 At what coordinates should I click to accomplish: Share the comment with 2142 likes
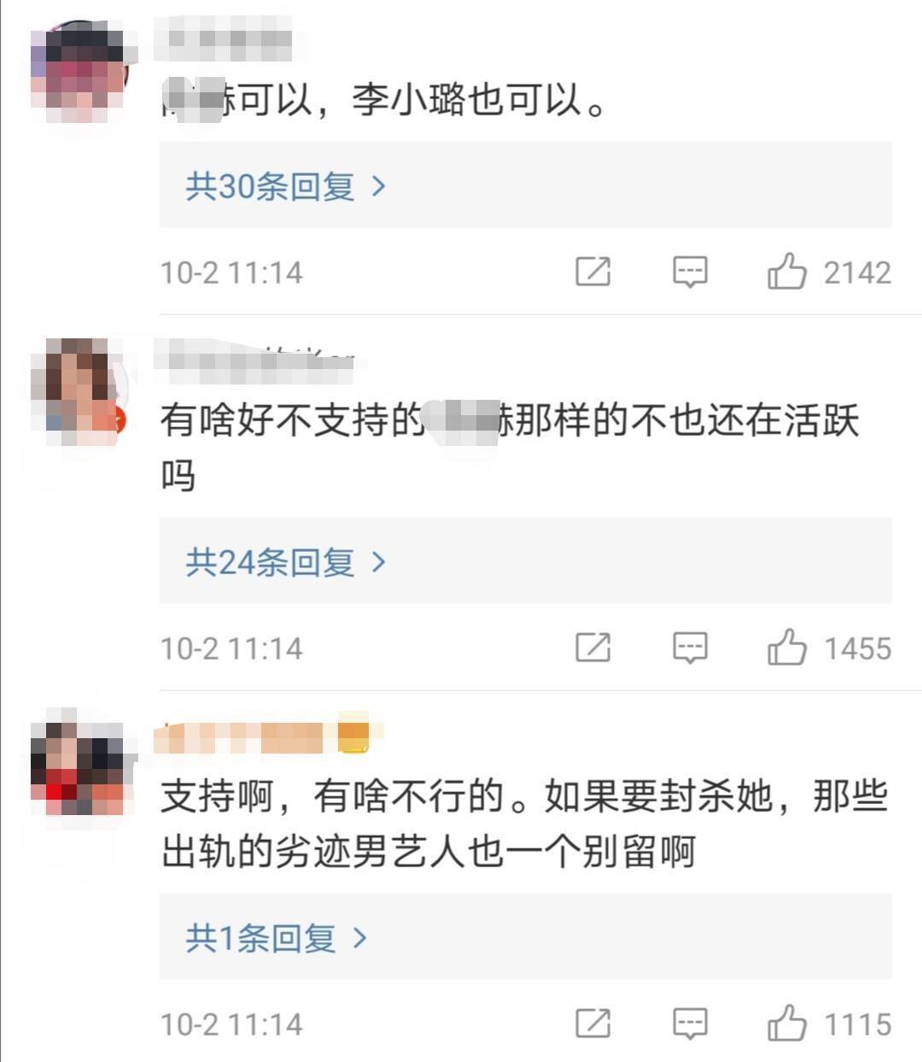click(x=593, y=272)
